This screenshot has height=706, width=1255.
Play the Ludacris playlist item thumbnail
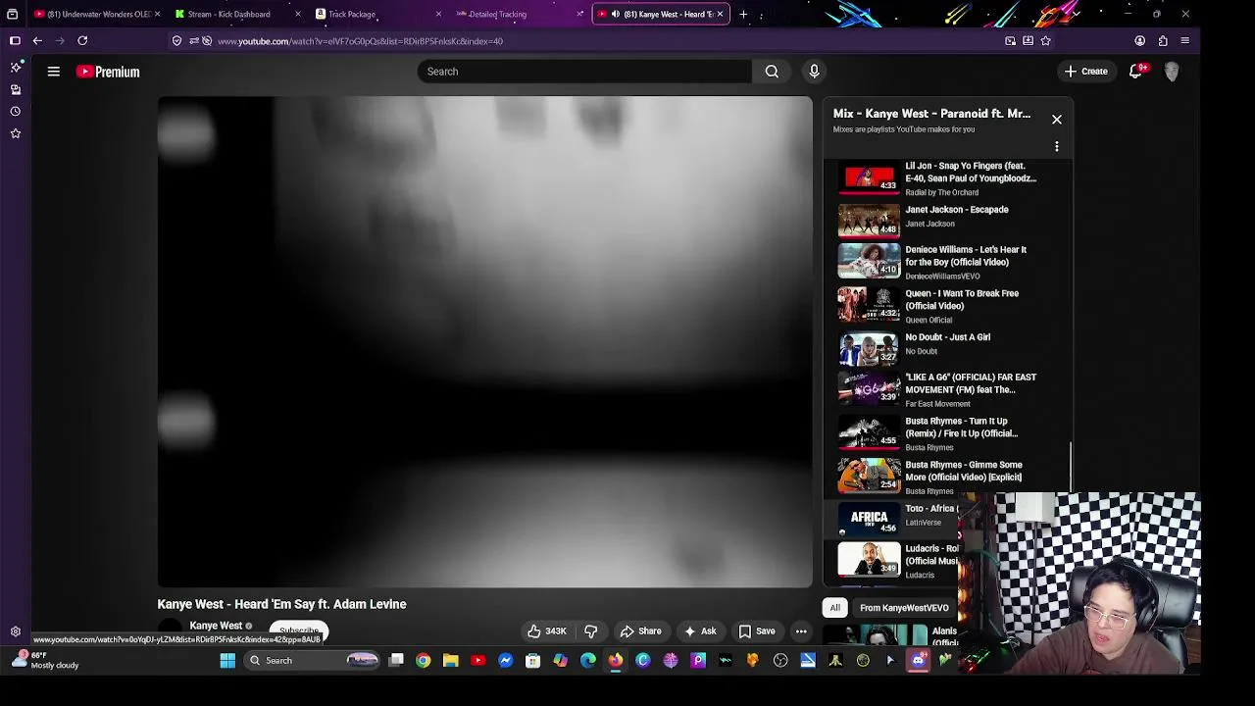[x=869, y=559]
